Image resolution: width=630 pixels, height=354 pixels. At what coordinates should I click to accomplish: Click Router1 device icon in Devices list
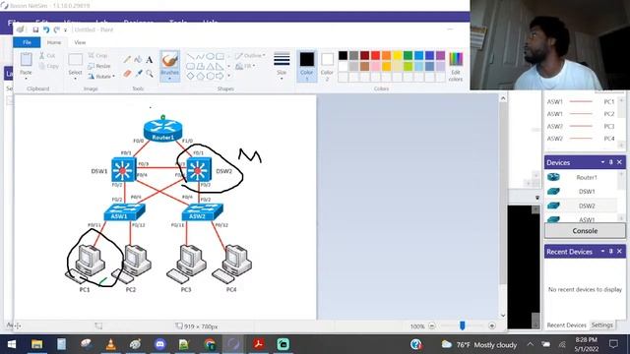553,177
